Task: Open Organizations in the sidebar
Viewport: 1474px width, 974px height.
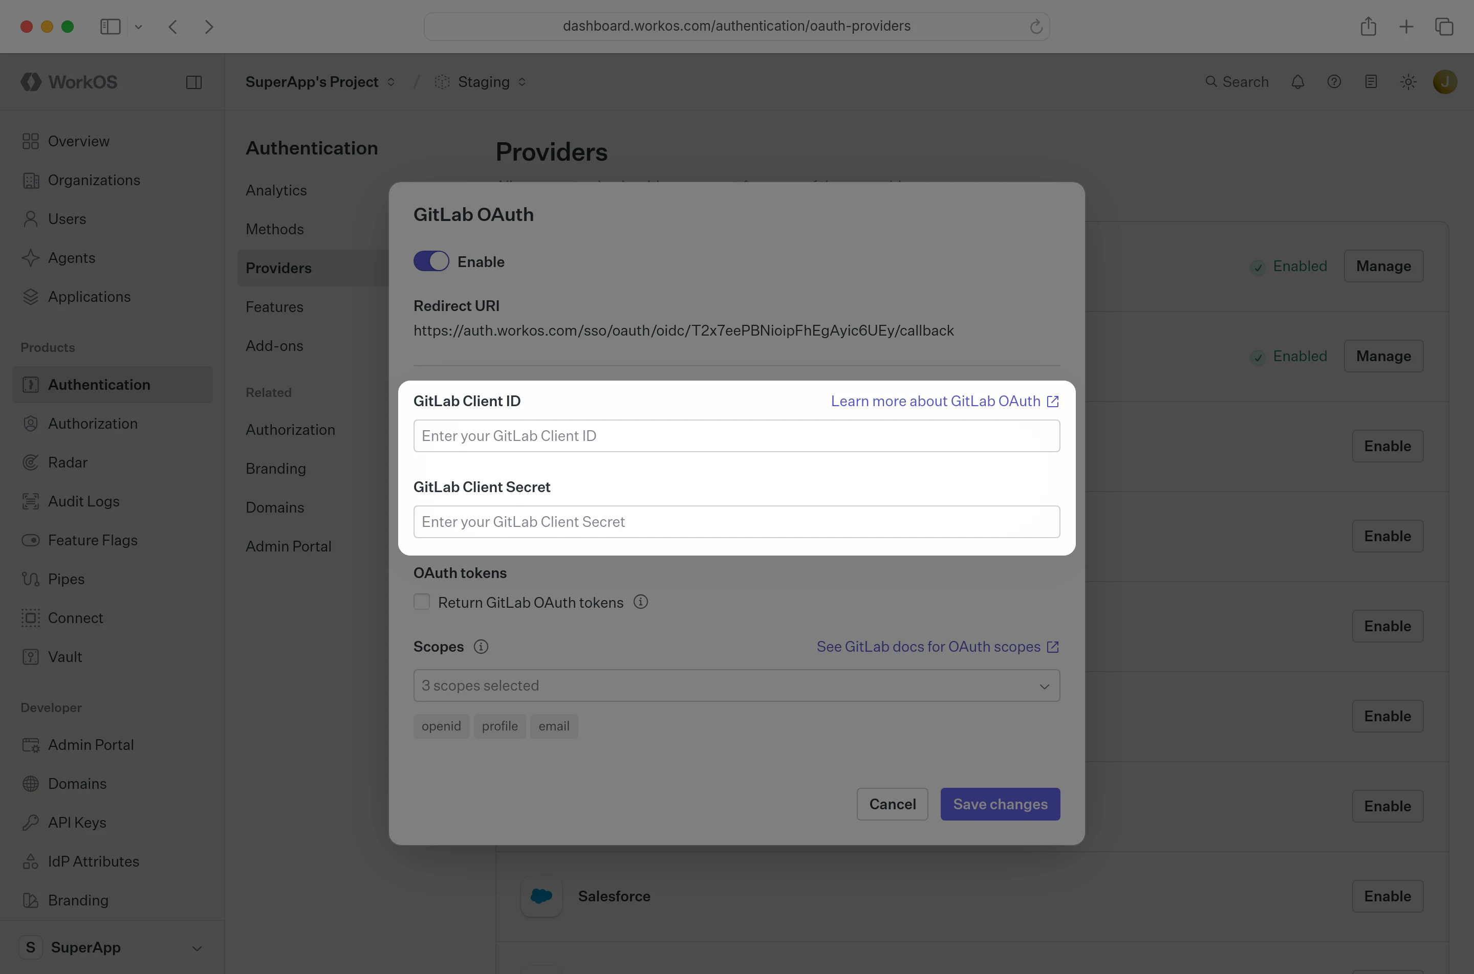Action: coord(113,180)
